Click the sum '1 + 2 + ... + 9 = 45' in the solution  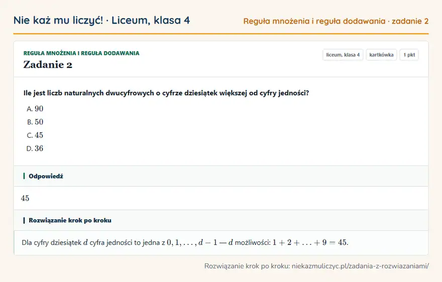pyautogui.click(x=310, y=242)
